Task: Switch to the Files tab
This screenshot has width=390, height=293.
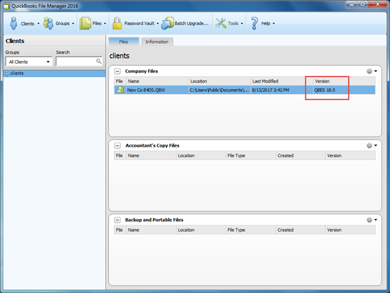Action: pyautogui.click(x=124, y=42)
